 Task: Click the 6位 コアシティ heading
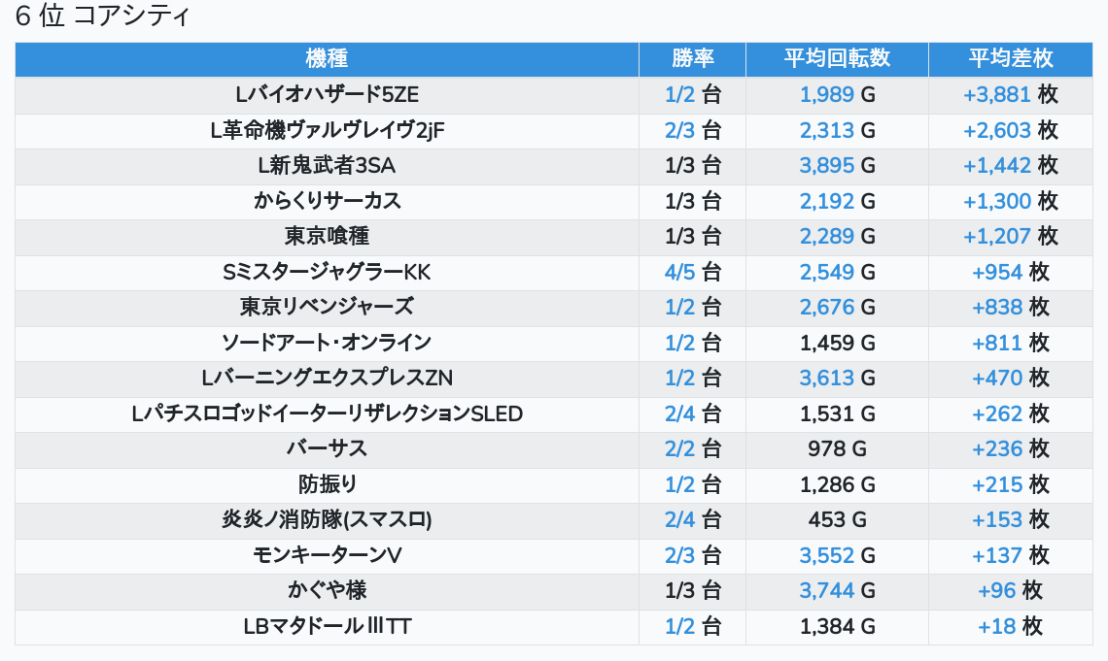tap(103, 17)
